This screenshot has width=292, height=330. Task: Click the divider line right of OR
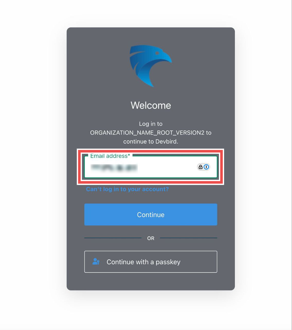189,238
